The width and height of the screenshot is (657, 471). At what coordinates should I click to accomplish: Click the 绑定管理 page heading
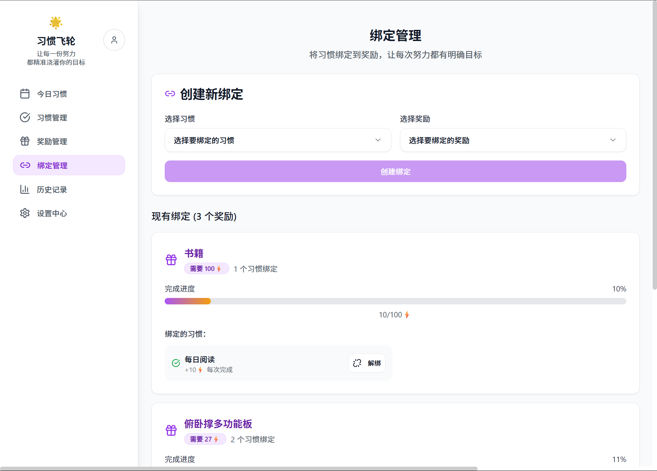[395, 36]
